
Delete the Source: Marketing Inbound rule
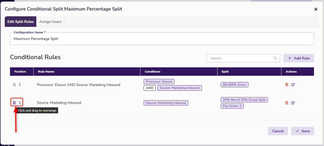tap(287, 103)
